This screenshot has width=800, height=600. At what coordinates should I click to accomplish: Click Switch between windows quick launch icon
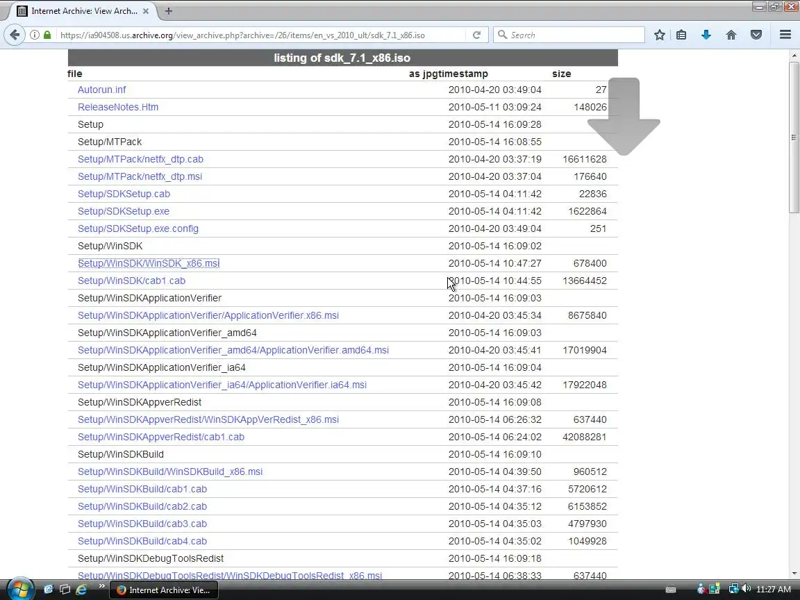click(65, 590)
